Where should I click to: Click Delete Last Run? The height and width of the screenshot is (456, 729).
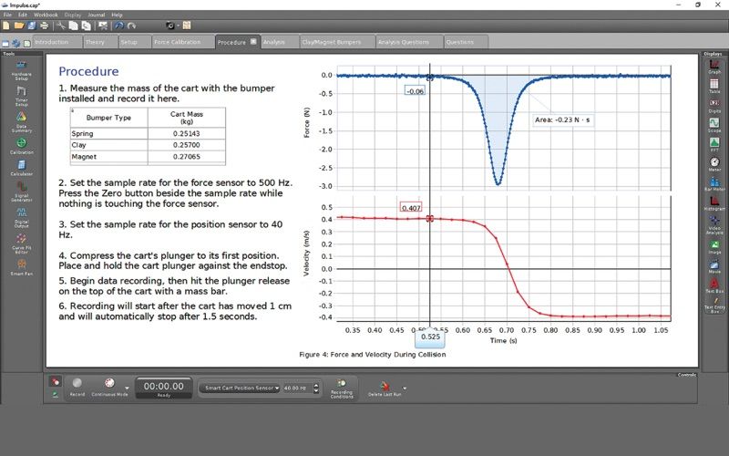click(384, 387)
